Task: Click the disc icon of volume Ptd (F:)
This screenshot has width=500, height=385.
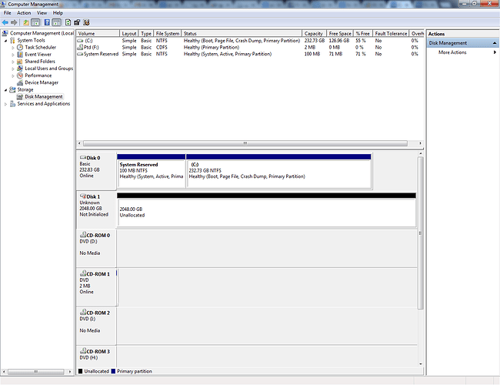Action: click(80, 47)
